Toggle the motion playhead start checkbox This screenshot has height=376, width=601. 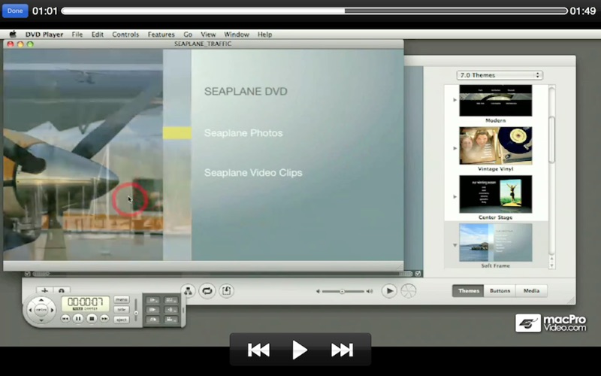(x=27, y=274)
